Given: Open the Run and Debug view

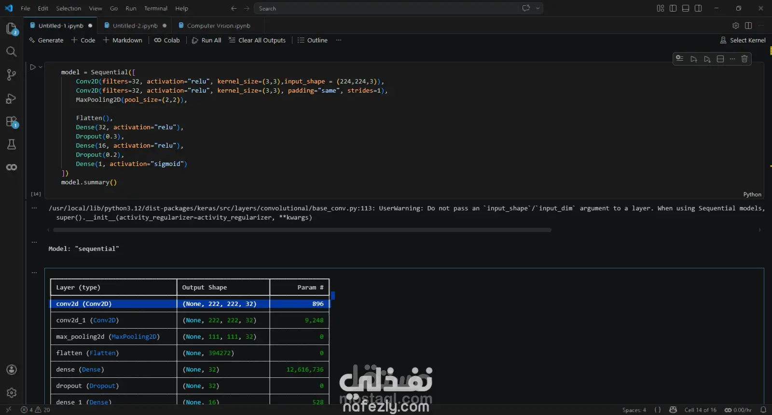Looking at the screenshot, I should (x=12, y=98).
